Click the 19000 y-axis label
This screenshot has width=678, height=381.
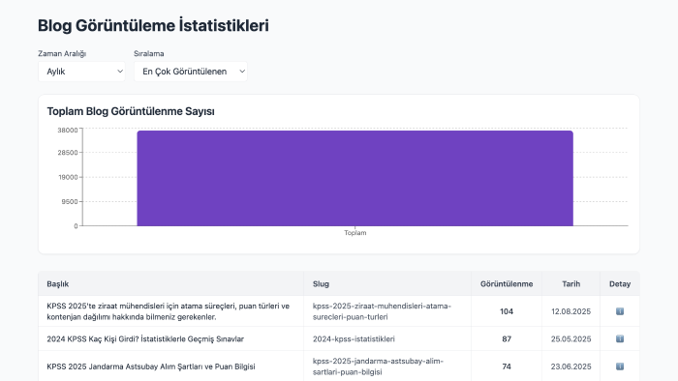point(68,177)
